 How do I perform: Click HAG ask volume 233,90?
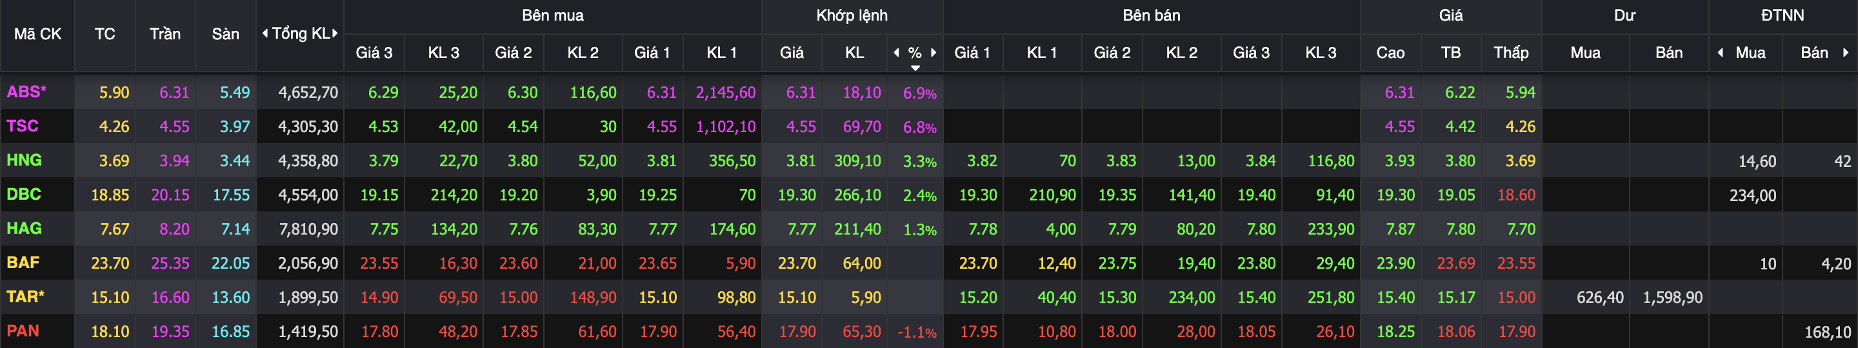coord(1331,229)
